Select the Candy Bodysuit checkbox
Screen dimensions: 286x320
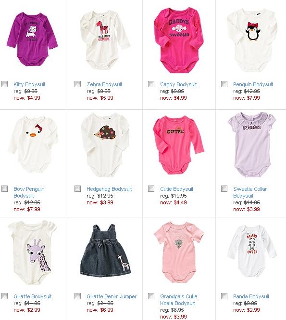(x=151, y=84)
